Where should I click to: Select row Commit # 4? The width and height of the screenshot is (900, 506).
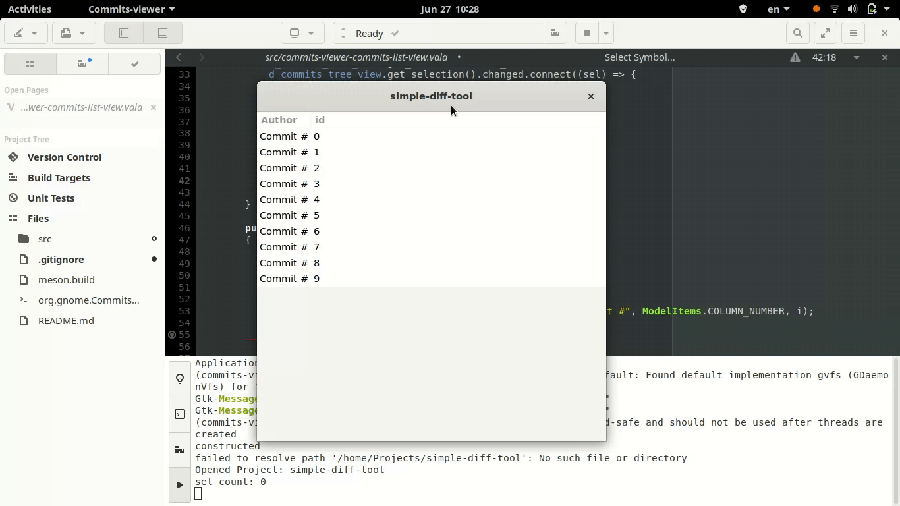pos(431,200)
